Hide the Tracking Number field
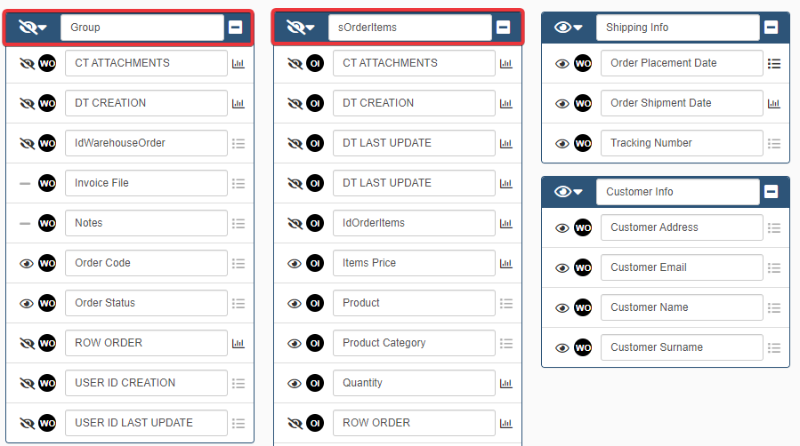This screenshot has height=446, width=800. [562, 143]
